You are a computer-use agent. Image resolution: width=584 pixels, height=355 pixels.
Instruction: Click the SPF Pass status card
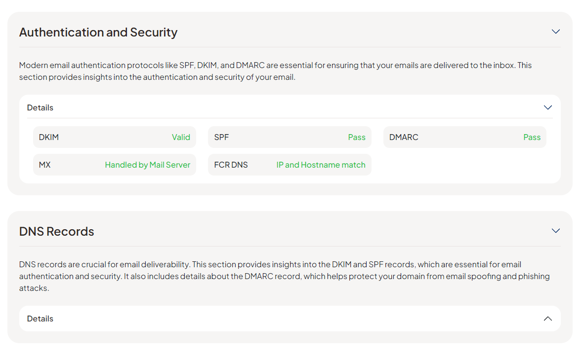click(290, 137)
